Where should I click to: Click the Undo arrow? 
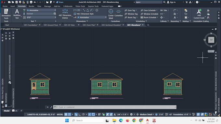[35, 2]
